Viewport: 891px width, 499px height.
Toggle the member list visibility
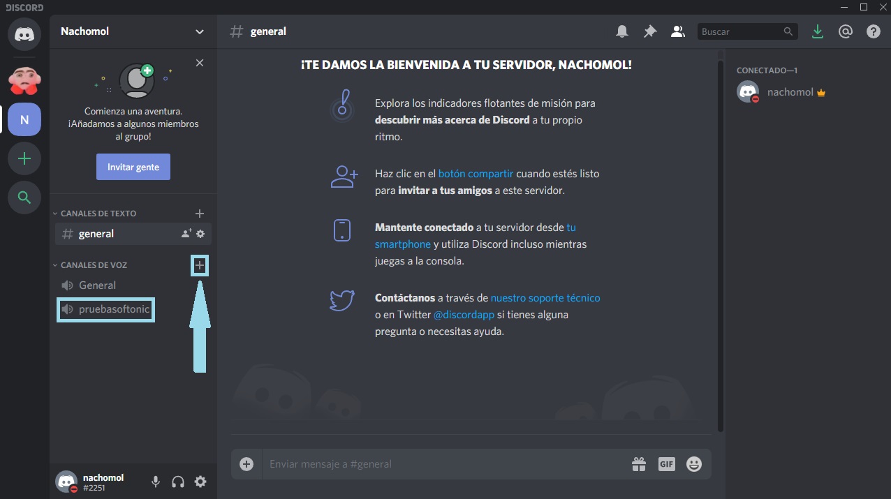677,31
